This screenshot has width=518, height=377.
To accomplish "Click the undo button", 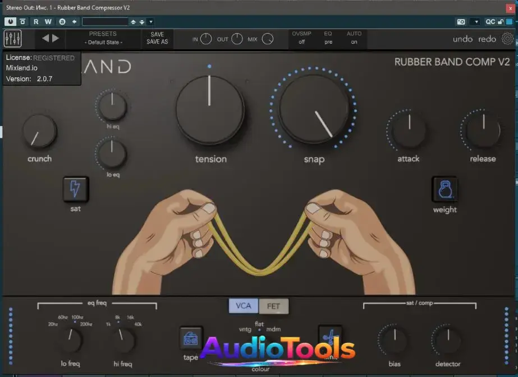I will (463, 39).
